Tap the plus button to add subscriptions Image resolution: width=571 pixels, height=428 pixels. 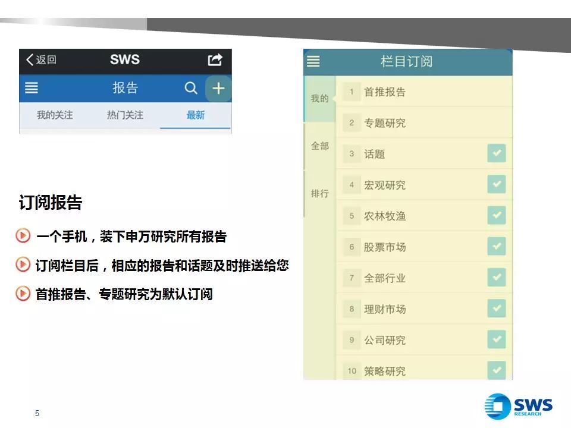point(218,88)
